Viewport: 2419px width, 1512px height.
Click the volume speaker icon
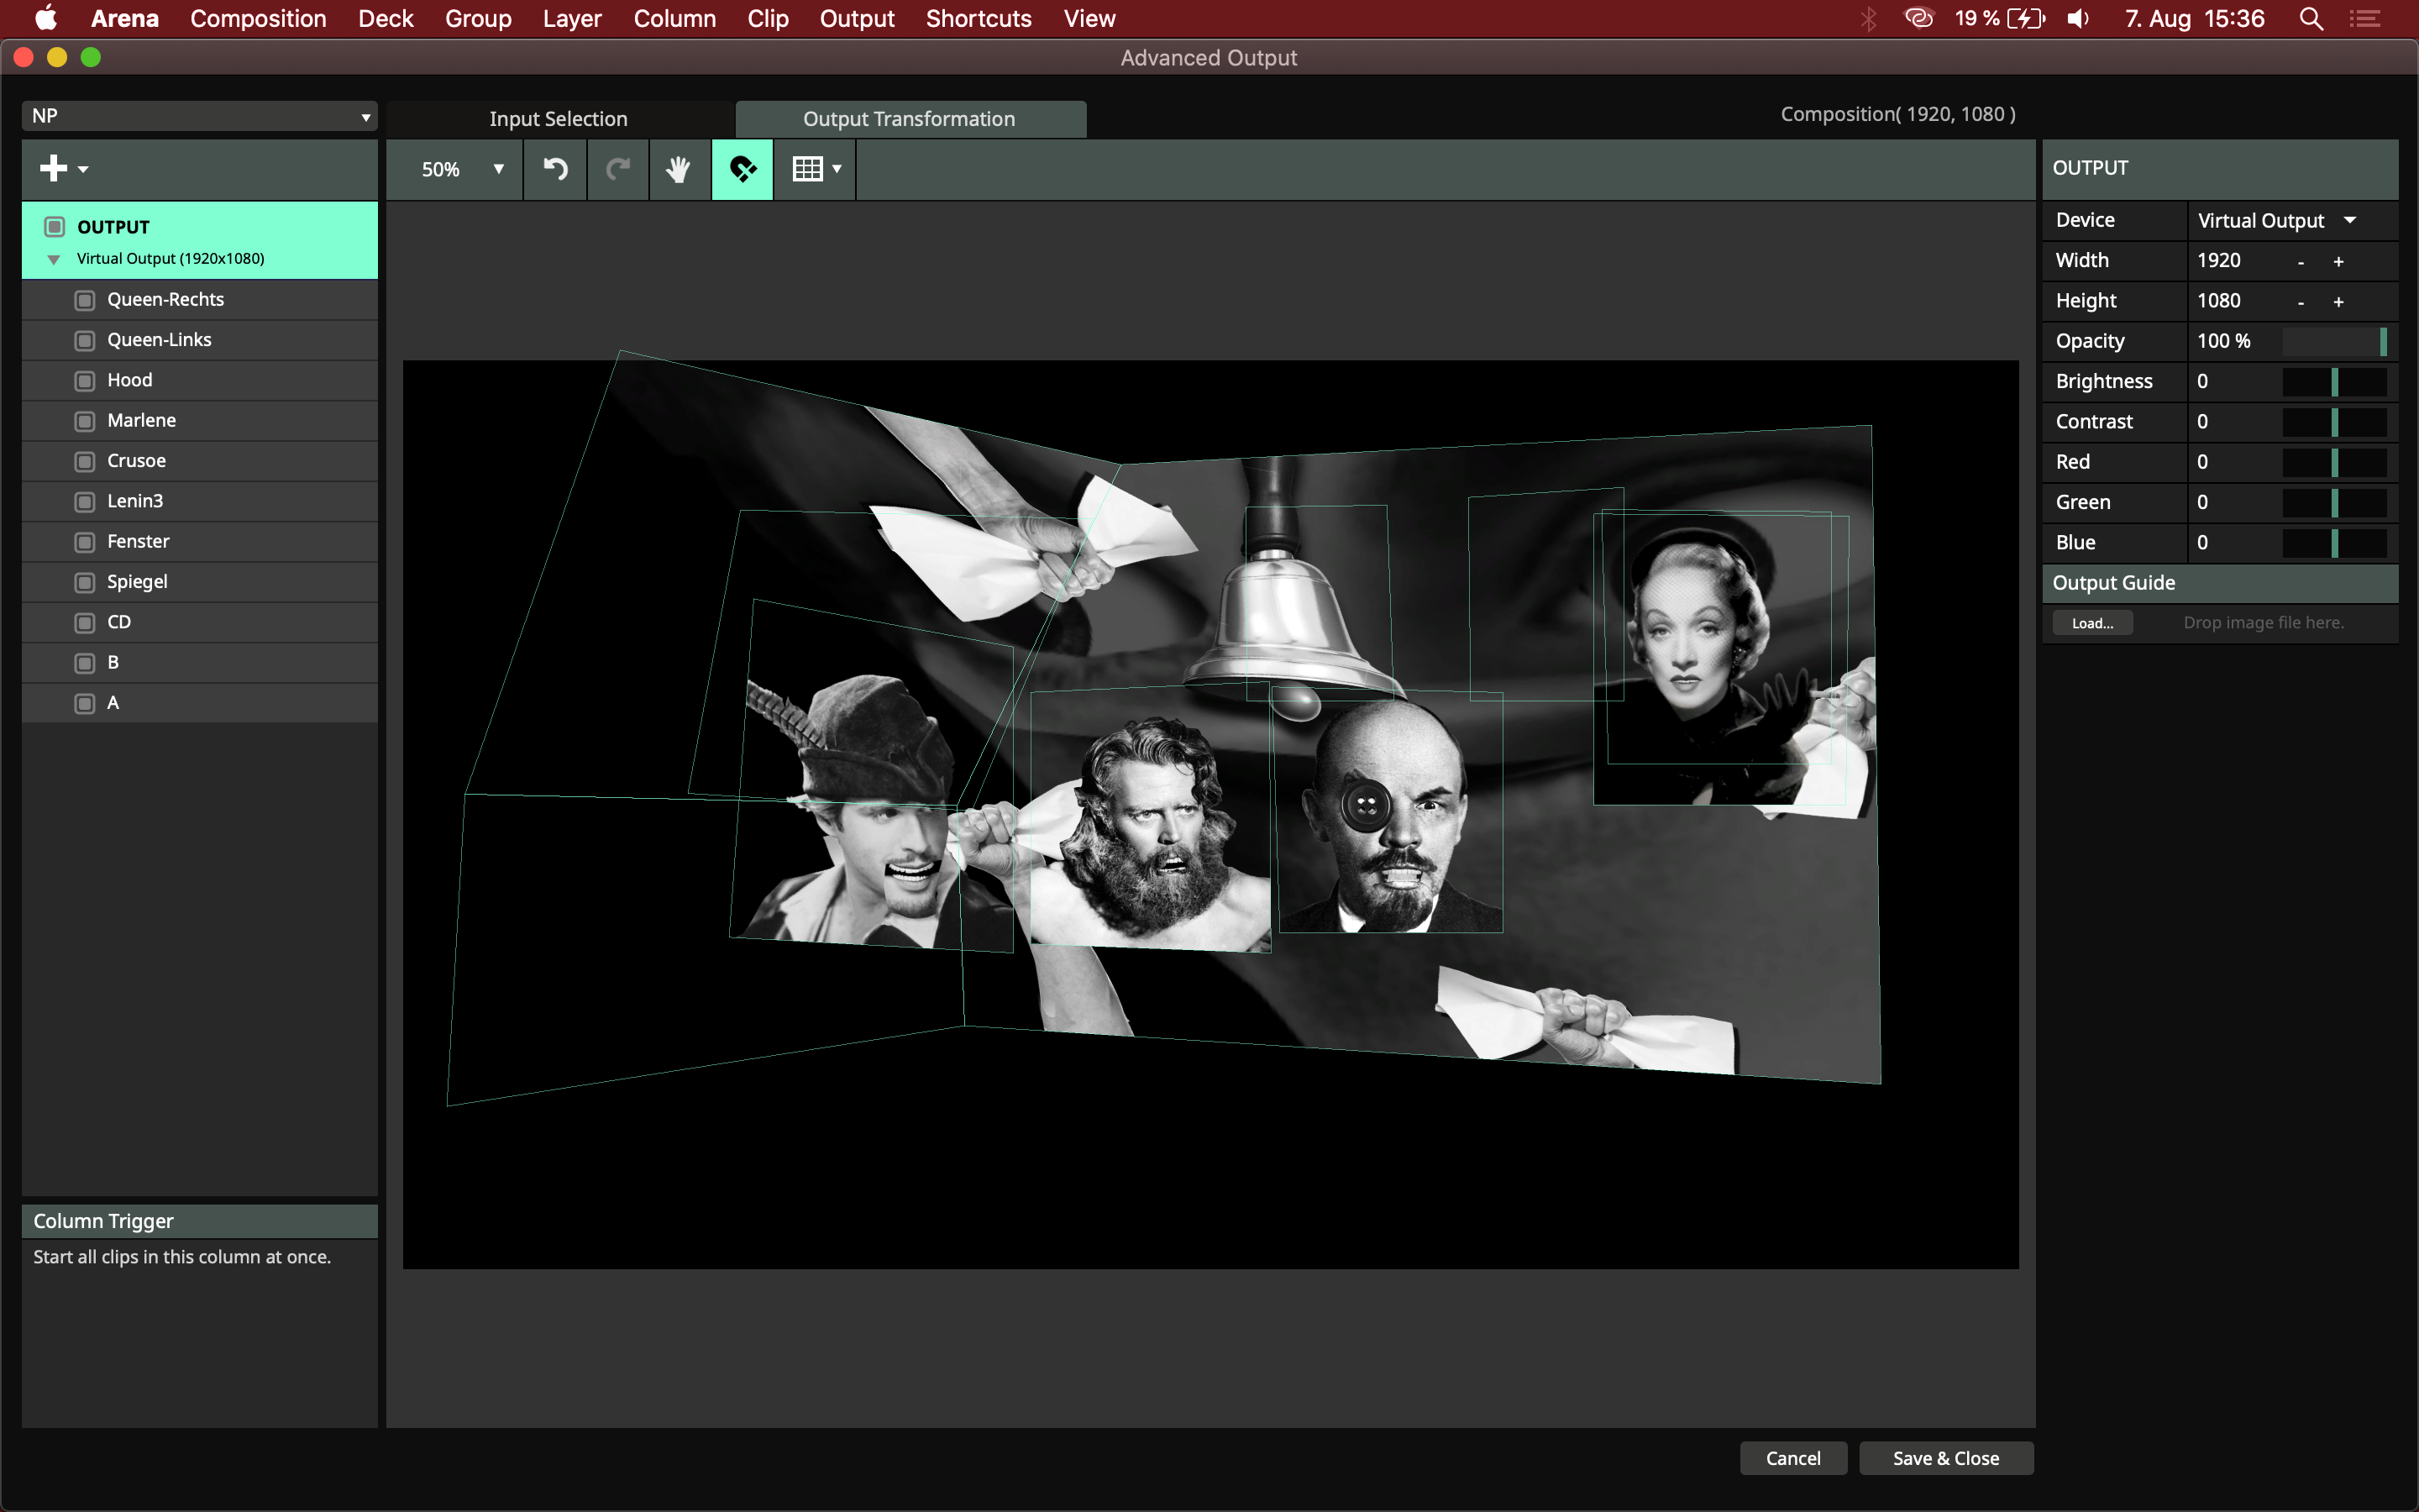(2078, 18)
